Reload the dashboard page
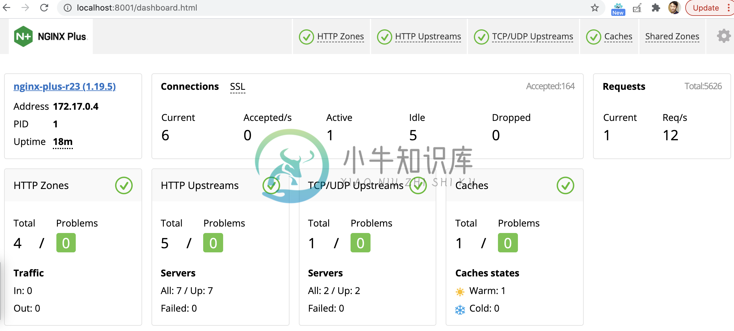 [44, 8]
